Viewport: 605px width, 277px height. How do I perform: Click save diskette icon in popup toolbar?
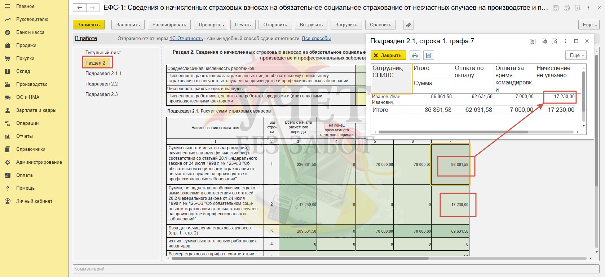(428, 56)
